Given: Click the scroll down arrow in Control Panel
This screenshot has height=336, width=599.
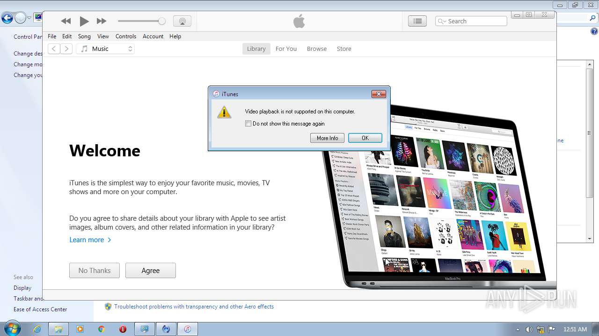Looking at the screenshot, I should [590, 238].
